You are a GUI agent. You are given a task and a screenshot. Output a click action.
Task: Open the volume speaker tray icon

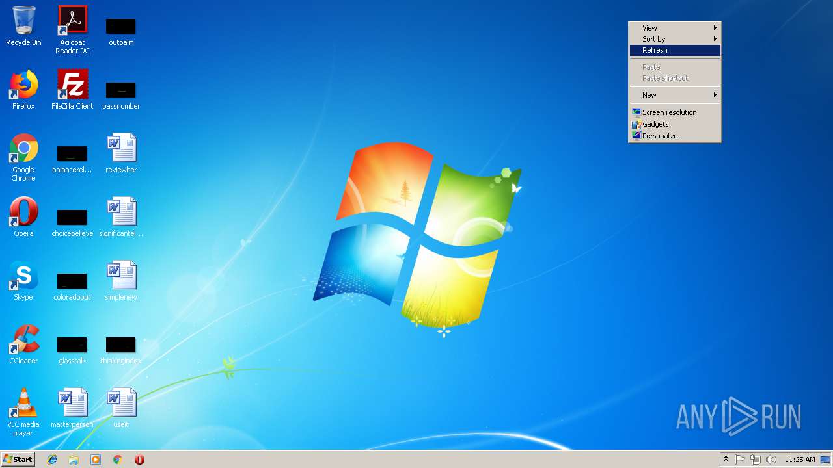click(771, 460)
